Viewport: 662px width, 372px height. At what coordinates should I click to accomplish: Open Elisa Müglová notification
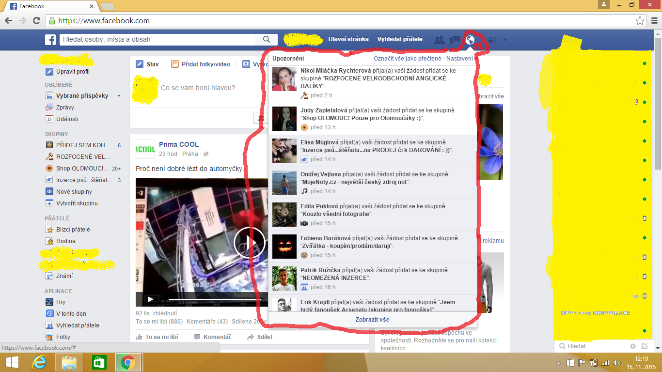(x=372, y=151)
